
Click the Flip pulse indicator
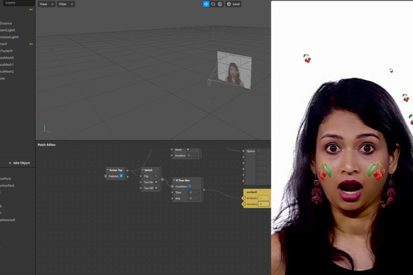pyautogui.click(x=156, y=176)
